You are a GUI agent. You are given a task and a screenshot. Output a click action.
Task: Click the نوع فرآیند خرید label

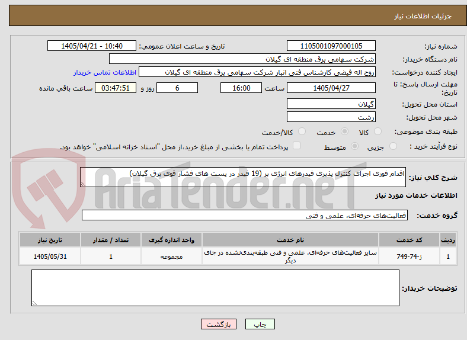(x=433, y=146)
